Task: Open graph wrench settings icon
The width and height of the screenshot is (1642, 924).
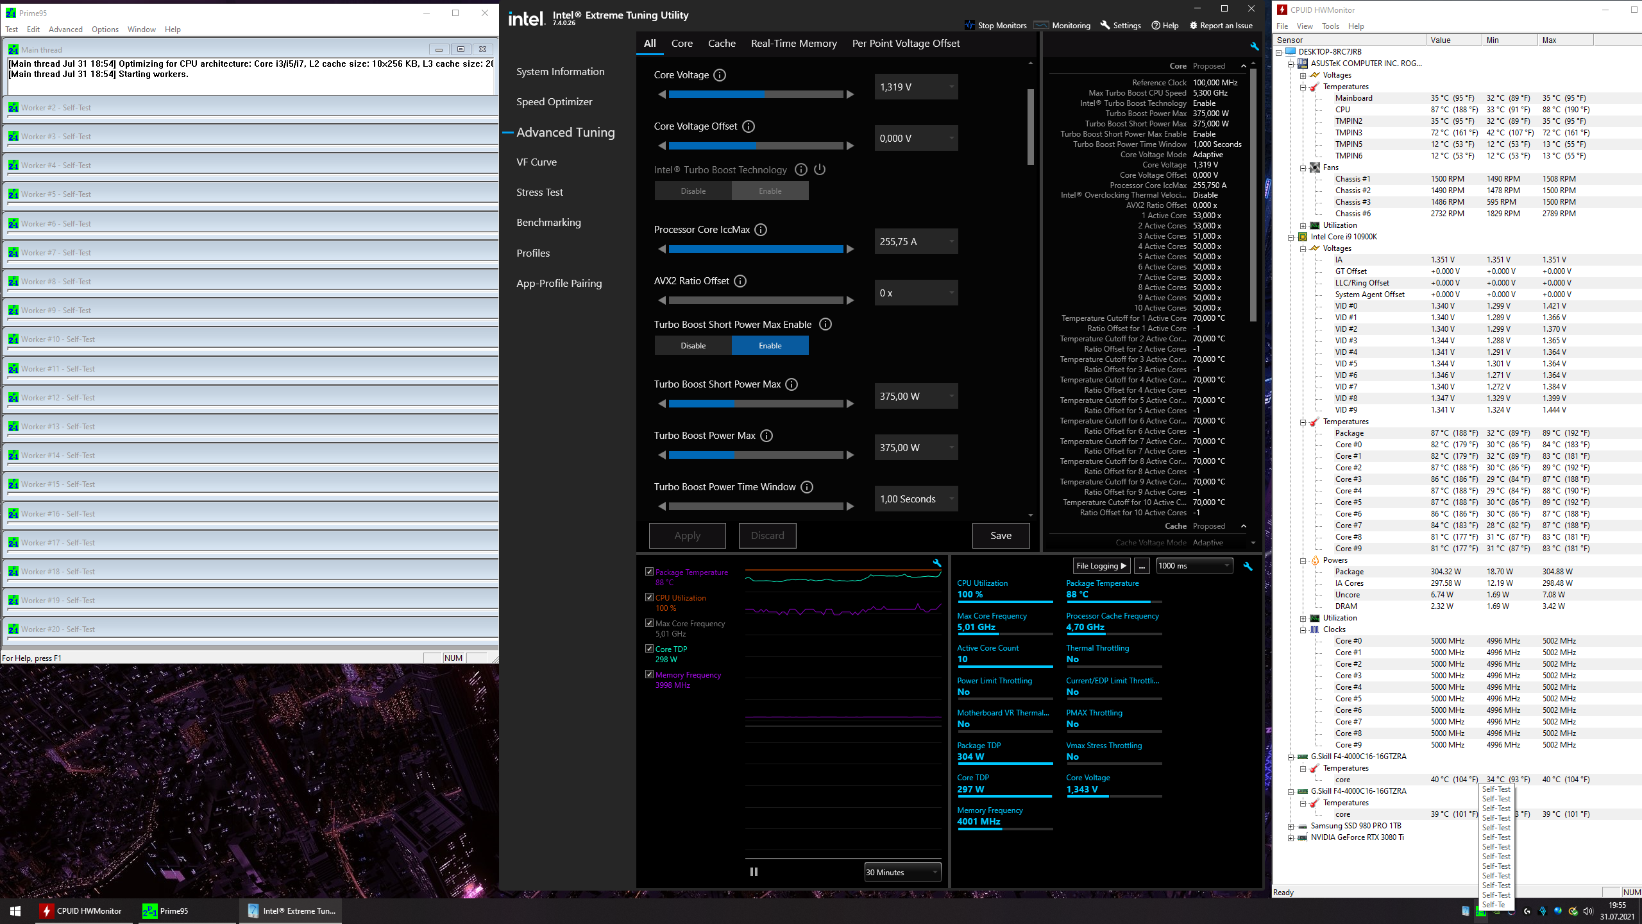Action: pyautogui.click(x=937, y=563)
